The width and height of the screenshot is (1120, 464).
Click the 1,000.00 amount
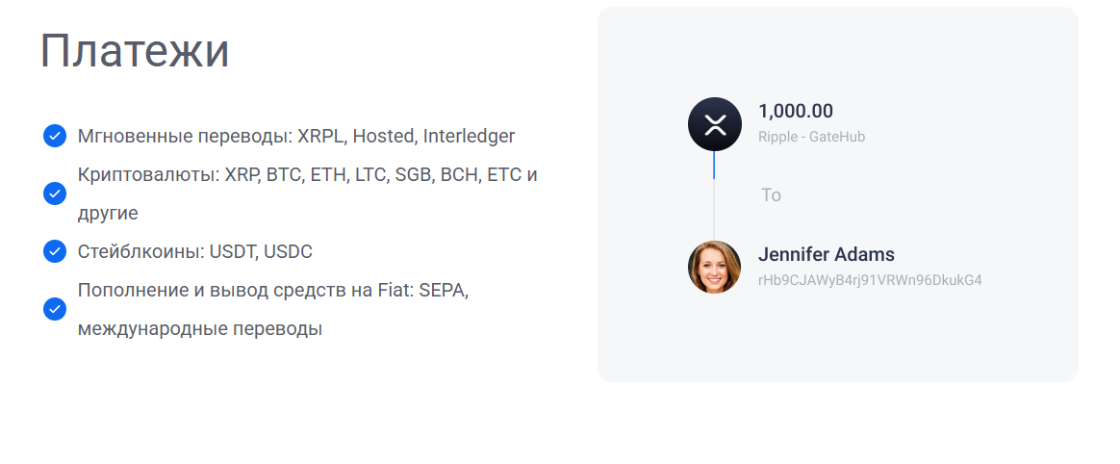796,112
